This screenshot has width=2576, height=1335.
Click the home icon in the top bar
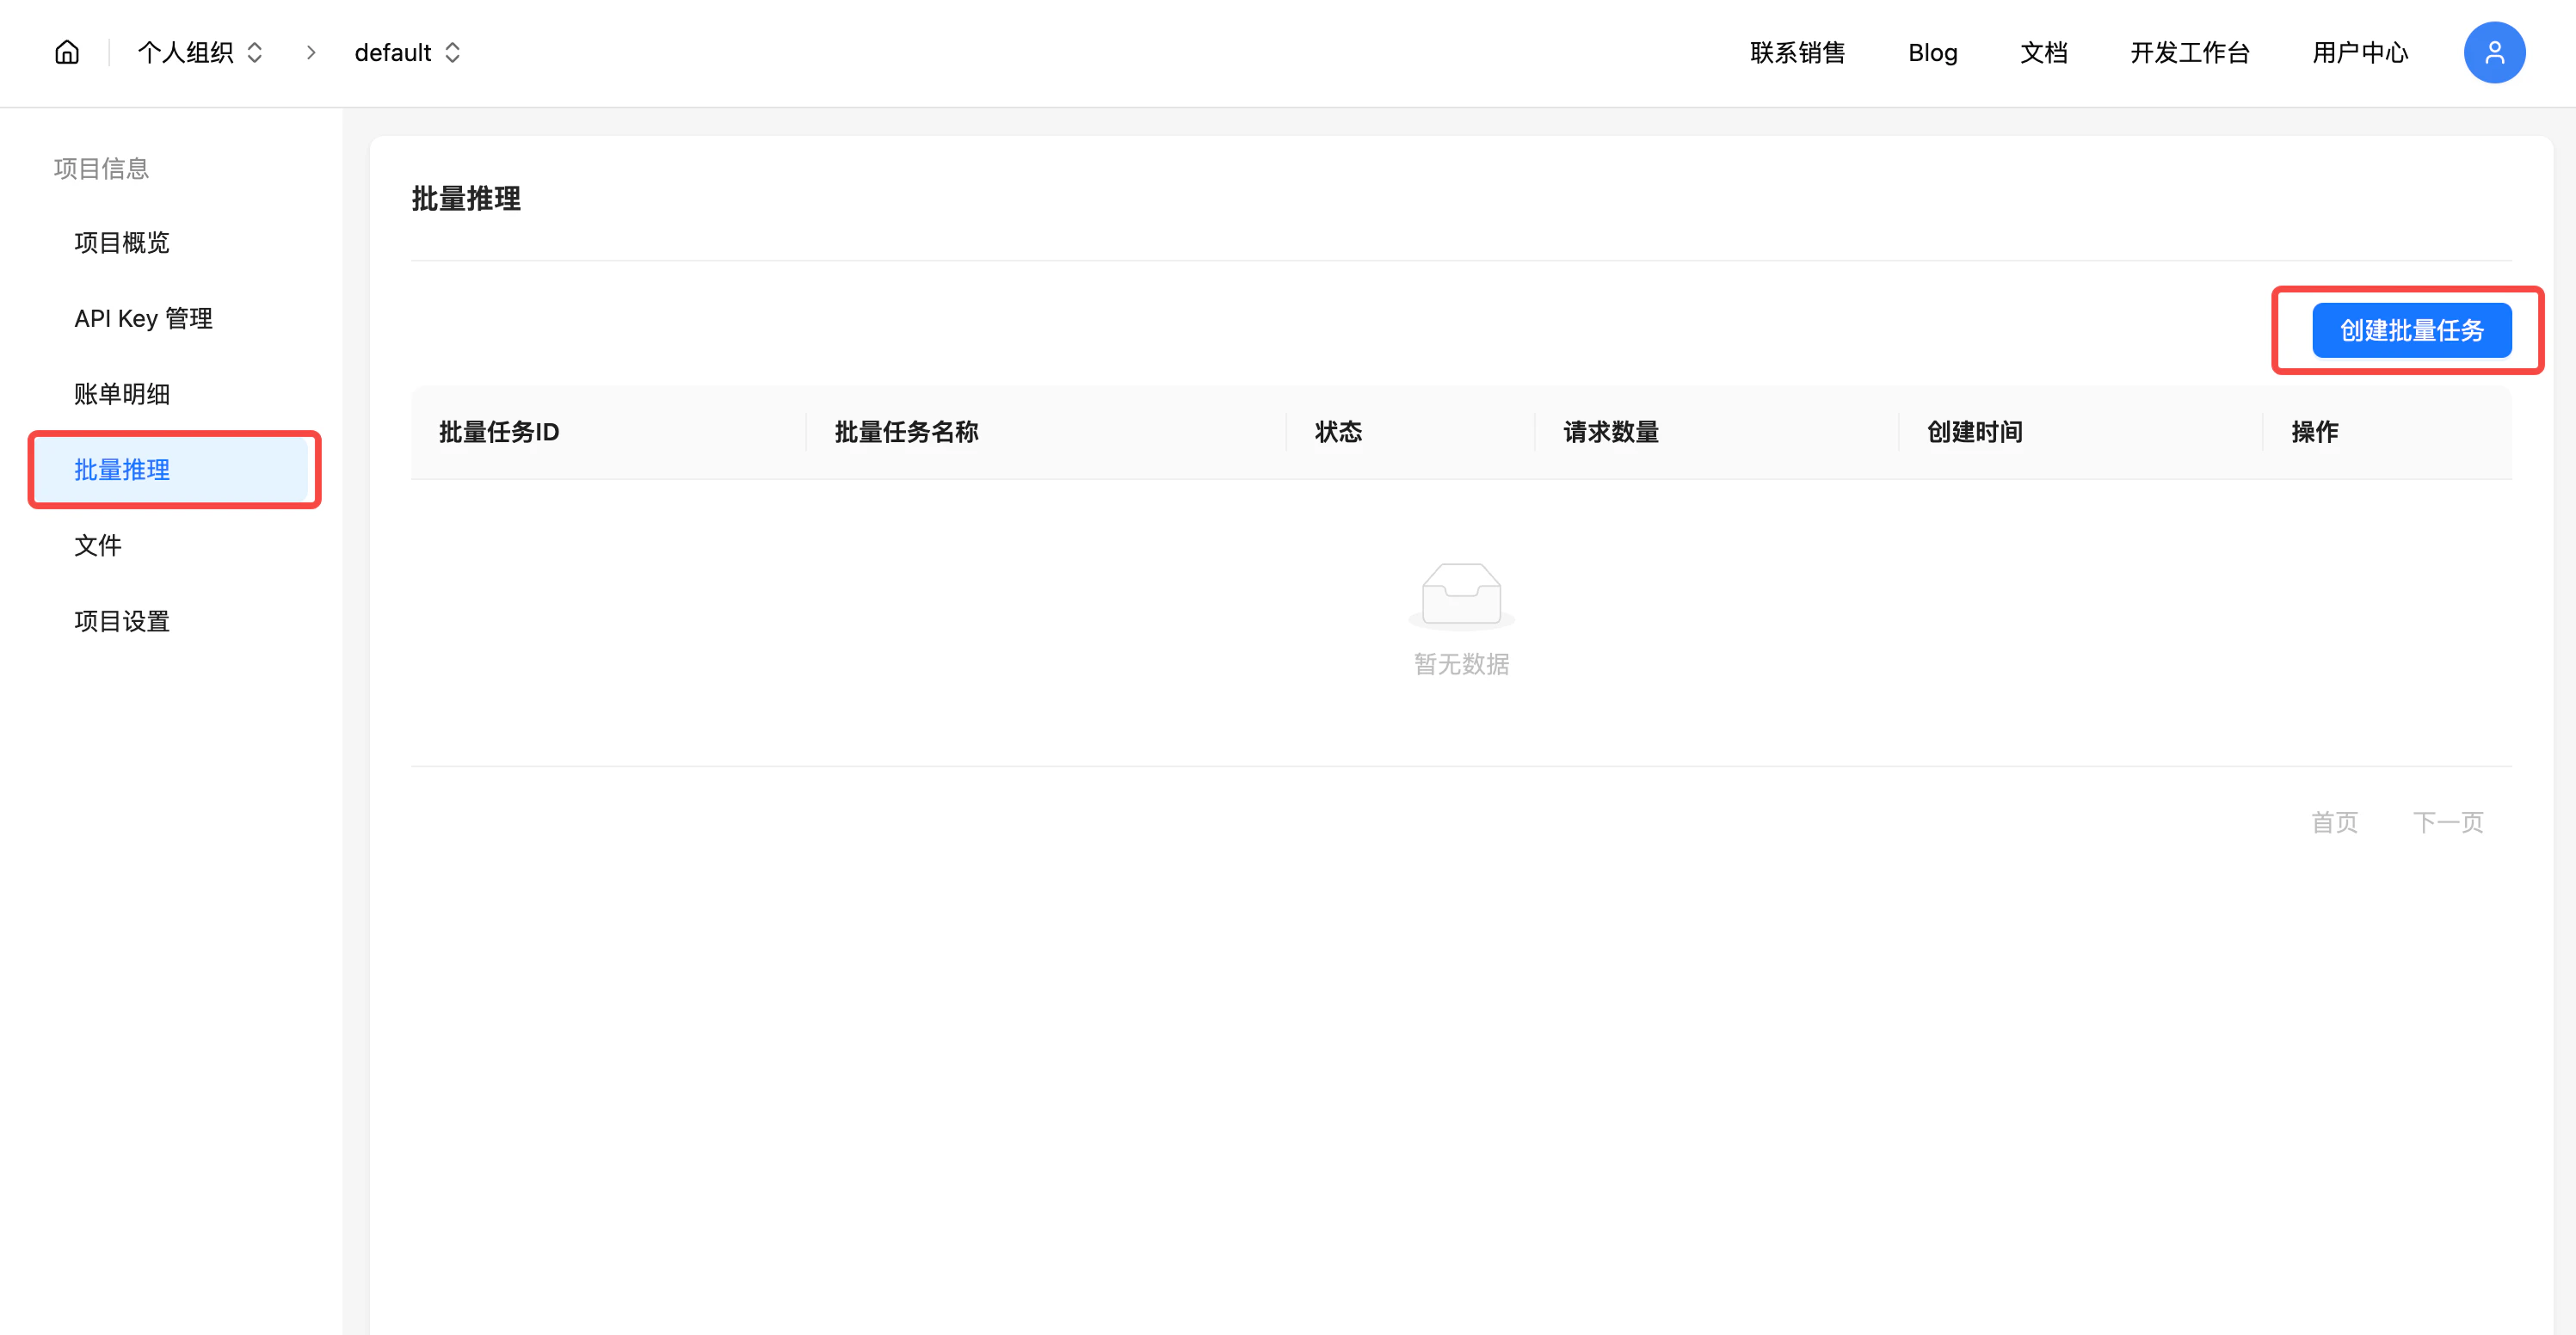tap(66, 52)
